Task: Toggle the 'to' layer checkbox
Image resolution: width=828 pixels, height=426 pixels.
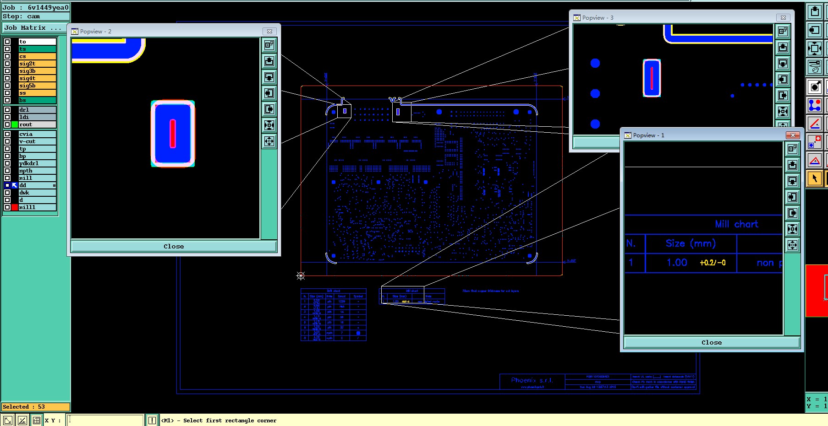Action: tap(7, 42)
